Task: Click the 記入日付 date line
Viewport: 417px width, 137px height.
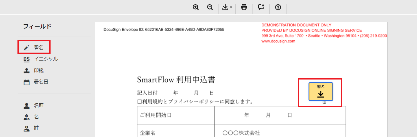Action: 175,93
